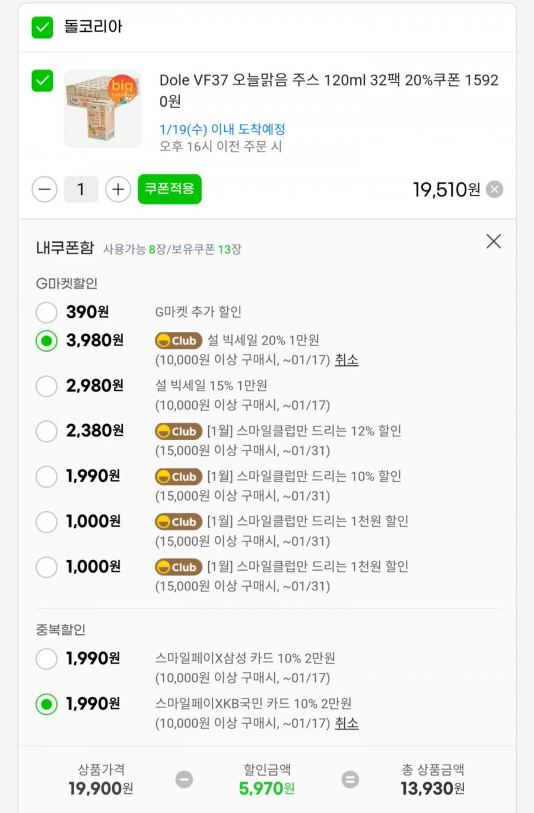Increase quantity with the plus button
This screenshot has width=534, height=813.
coord(118,189)
